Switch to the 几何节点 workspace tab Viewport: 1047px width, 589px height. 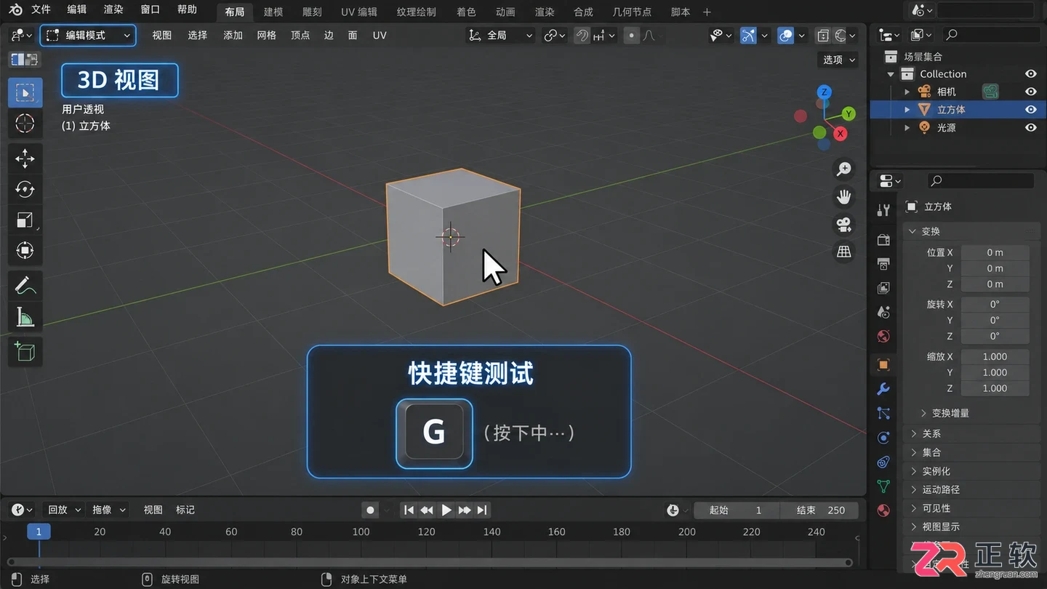tap(632, 12)
